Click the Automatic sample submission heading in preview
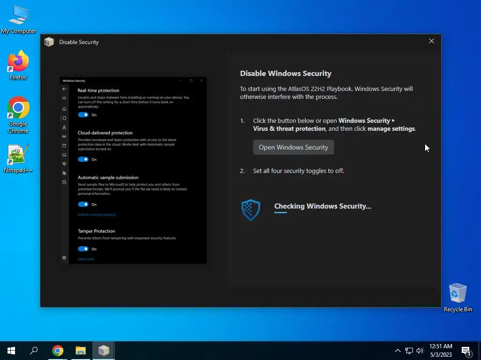 (108, 178)
